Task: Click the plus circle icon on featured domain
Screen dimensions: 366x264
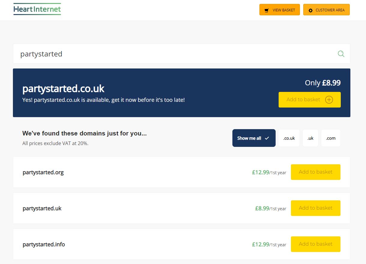Action: point(329,100)
